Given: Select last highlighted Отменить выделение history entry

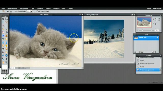Looking at the screenshot, I should pos(148,70).
